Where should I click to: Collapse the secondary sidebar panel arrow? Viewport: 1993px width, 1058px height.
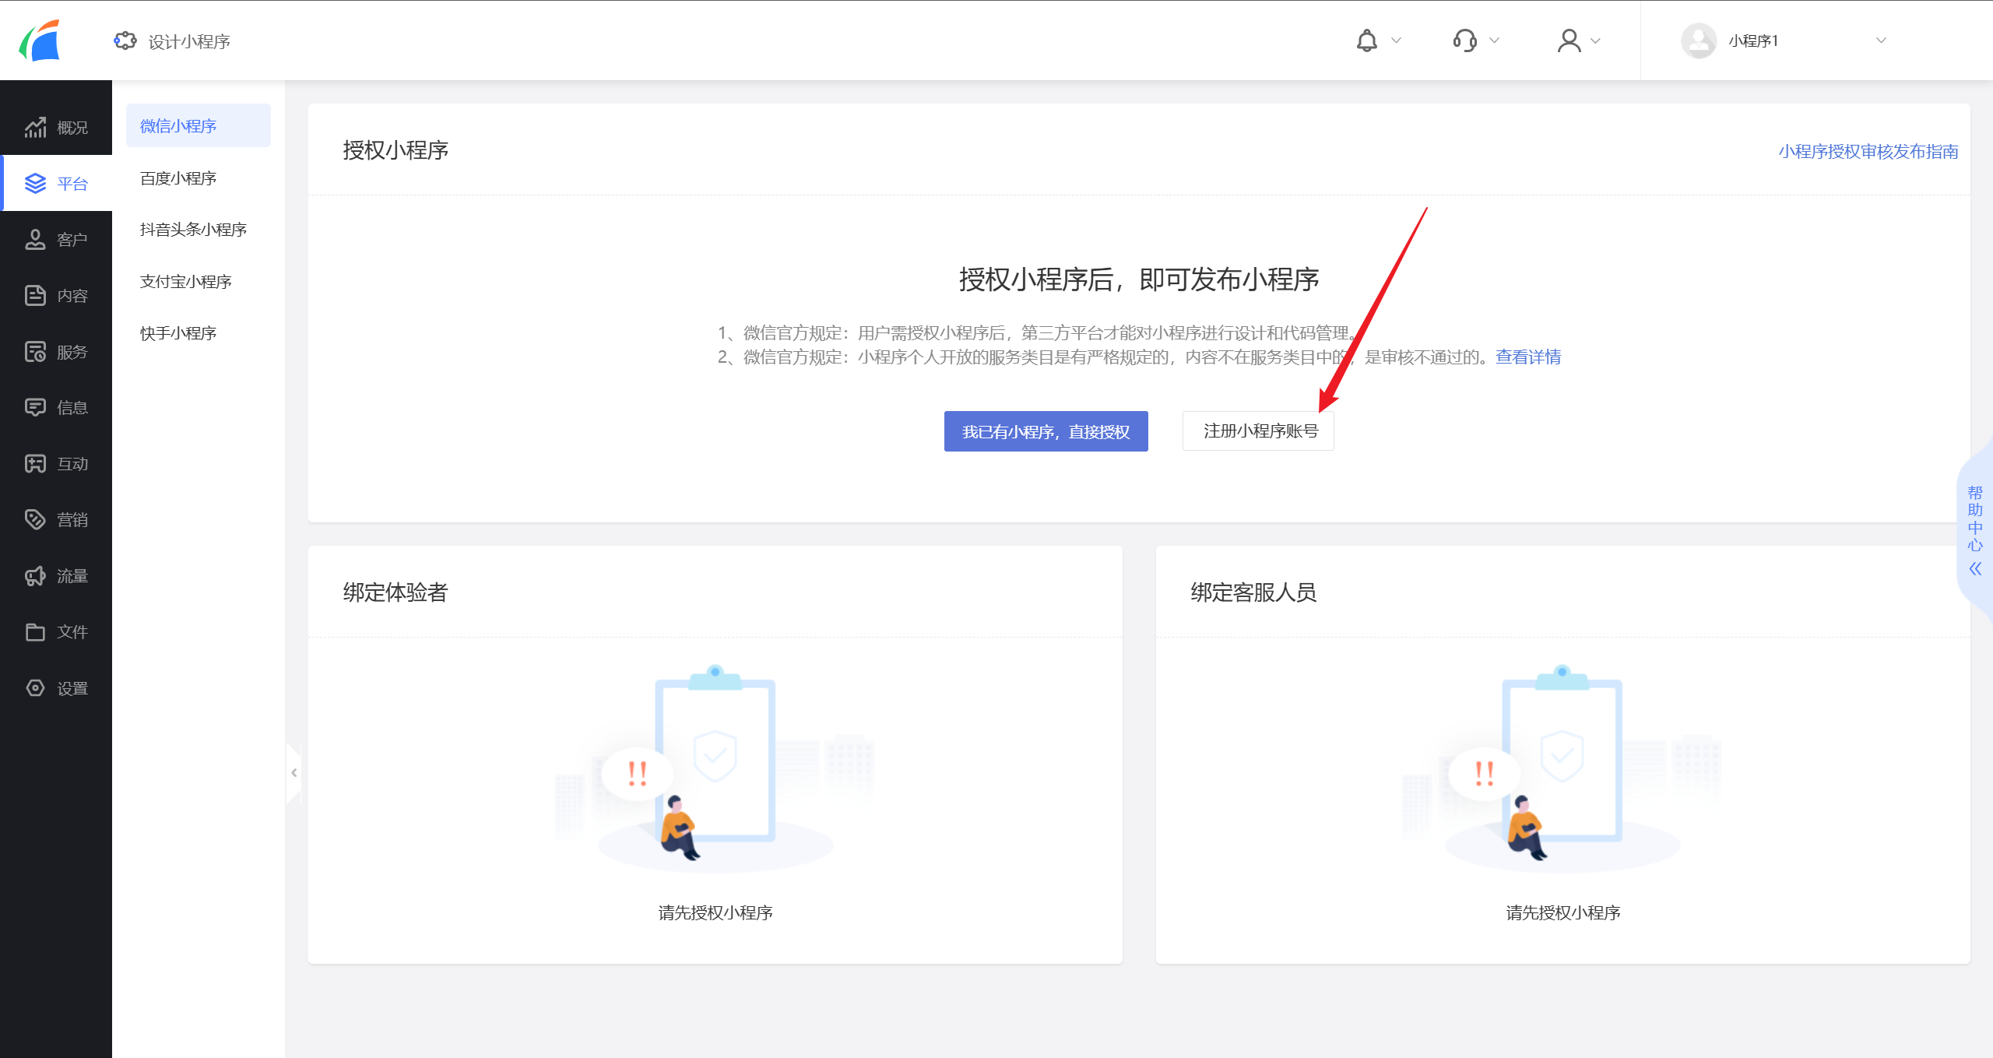pyautogui.click(x=294, y=772)
